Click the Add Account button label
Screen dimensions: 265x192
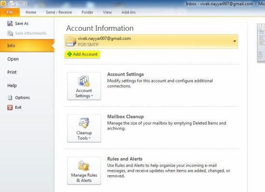coord(85,54)
